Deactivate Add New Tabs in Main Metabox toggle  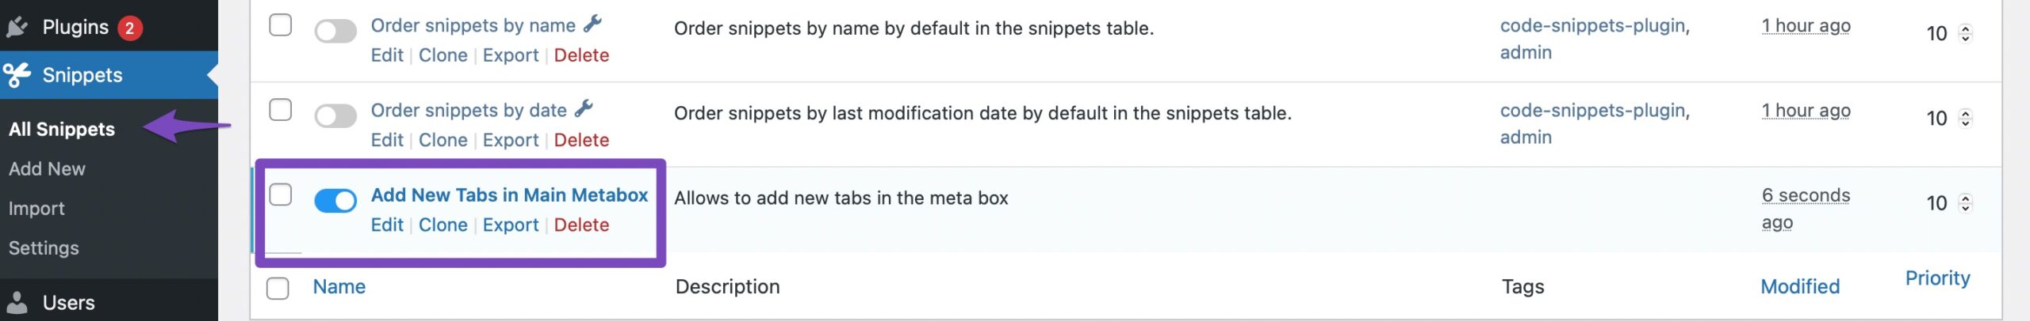(x=335, y=201)
